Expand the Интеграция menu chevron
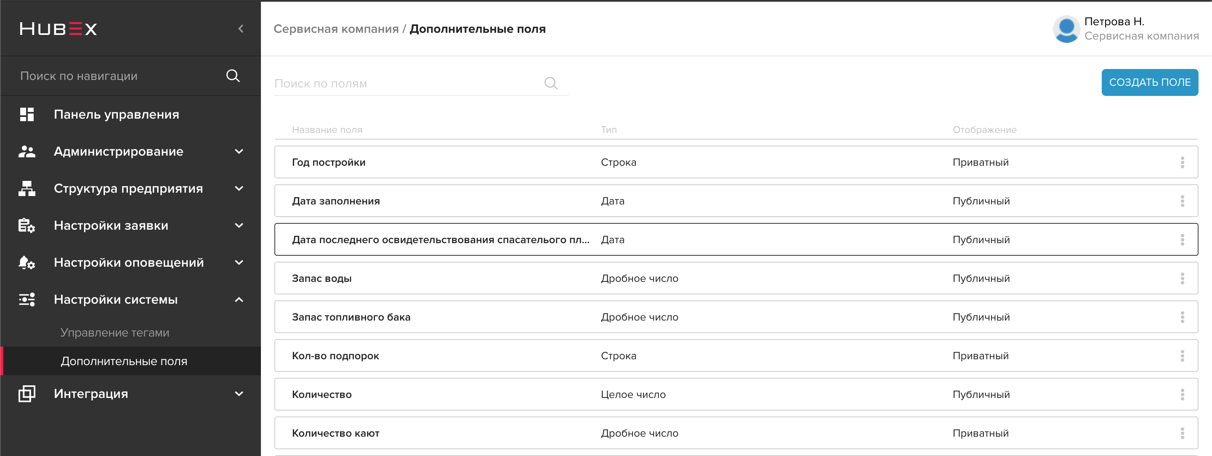Screen dimensions: 1212x456 point(239,393)
